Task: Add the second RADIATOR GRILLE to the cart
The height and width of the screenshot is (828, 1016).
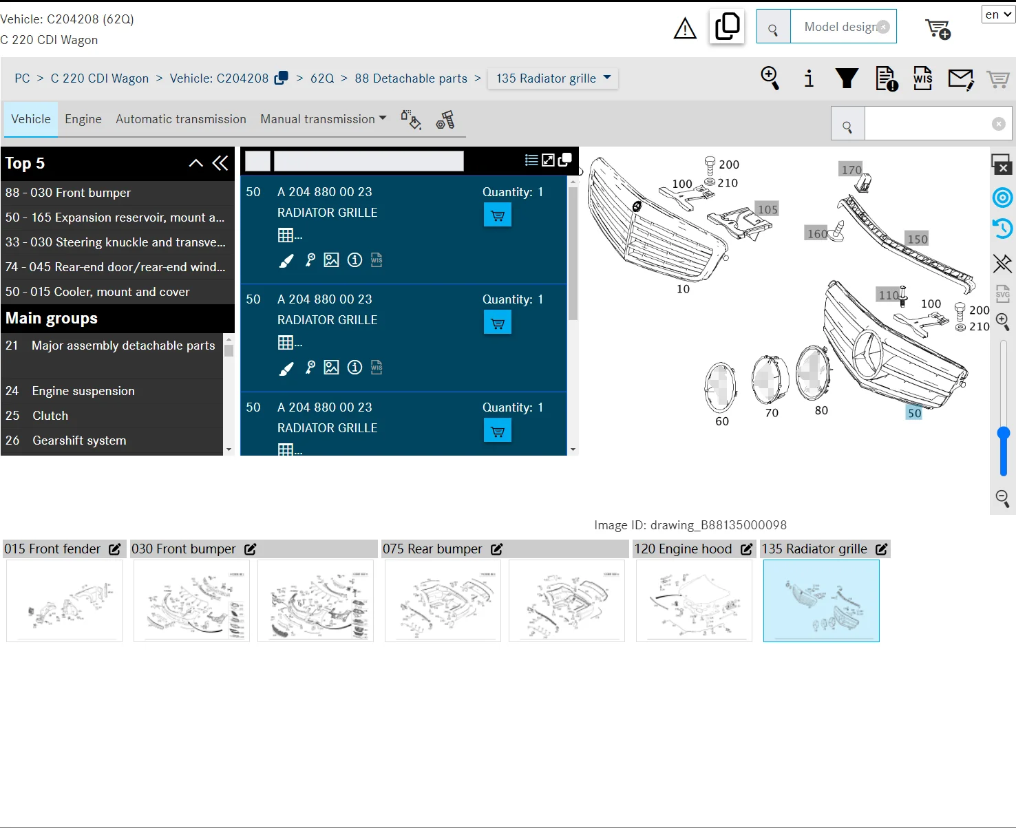Action: coord(498,323)
